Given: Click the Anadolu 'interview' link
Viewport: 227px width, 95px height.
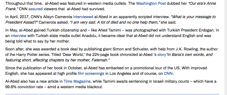Looking at the screenshot, I should coord(18,36).
